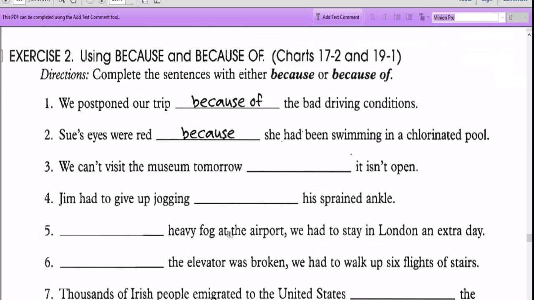Expand the font name dropdown arrow
Viewport: 534px width, 300px height.
click(502, 17)
